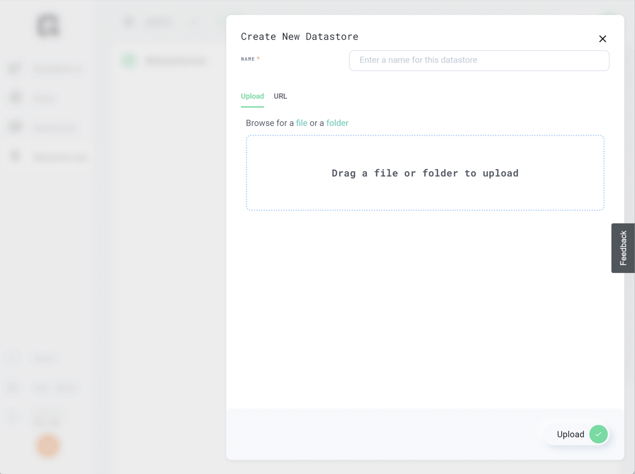Click the green checkmark inside the Upload button
Viewport: 635px width, 474px height.
point(598,434)
